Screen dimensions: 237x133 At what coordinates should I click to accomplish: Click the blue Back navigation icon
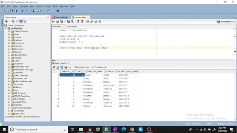click(22, 11)
